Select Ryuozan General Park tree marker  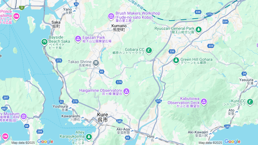pos(199,30)
